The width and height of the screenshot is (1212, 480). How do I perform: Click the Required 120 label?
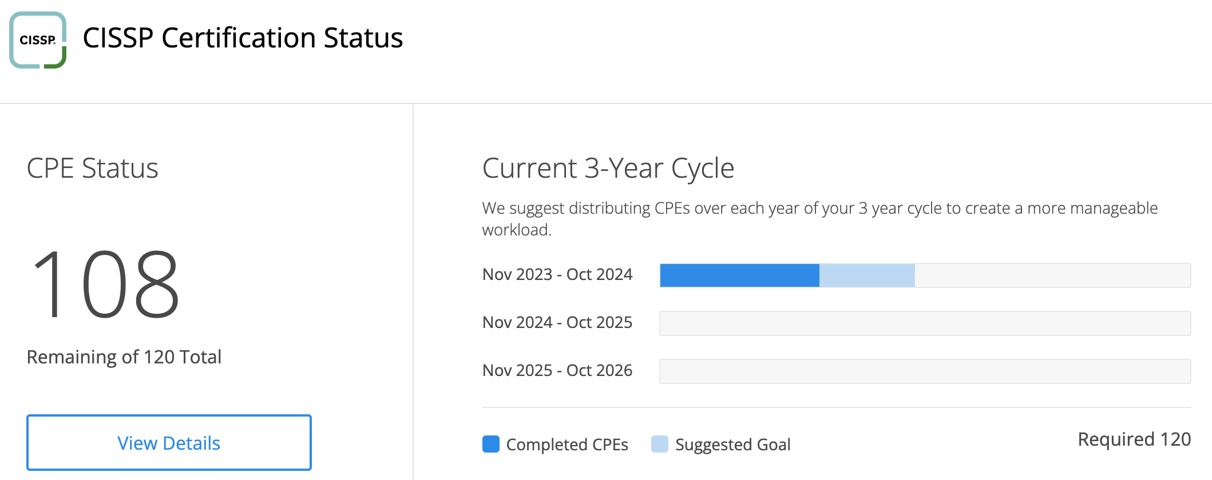tap(1134, 439)
